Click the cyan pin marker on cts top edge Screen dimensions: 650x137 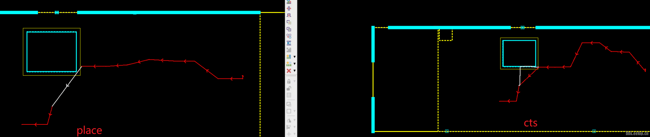[522, 28]
